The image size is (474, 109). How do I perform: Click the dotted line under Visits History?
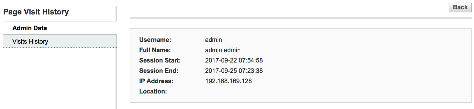click(60, 48)
